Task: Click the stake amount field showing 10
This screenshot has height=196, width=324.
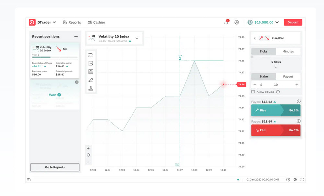Action: 276,85
